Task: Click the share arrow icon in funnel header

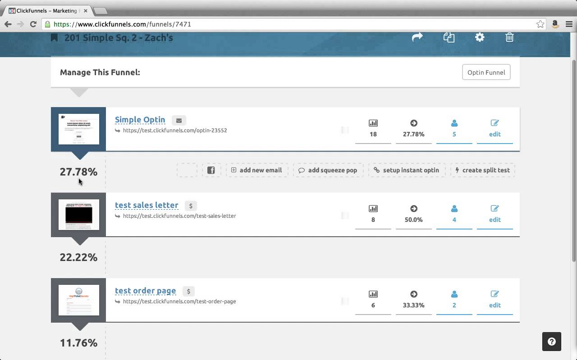Action: [x=417, y=37]
